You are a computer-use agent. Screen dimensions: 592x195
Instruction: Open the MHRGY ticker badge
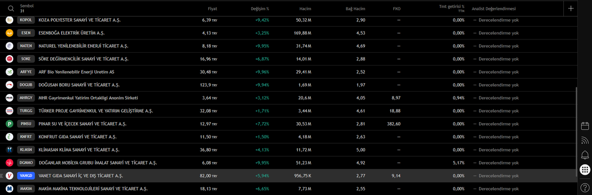(x=26, y=97)
